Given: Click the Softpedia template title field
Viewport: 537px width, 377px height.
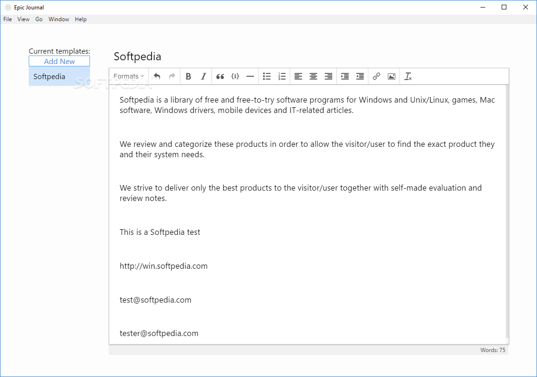Looking at the screenshot, I should pos(138,56).
